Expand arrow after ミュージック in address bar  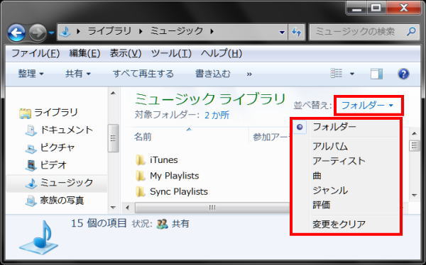pyautogui.click(x=212, y=32)
